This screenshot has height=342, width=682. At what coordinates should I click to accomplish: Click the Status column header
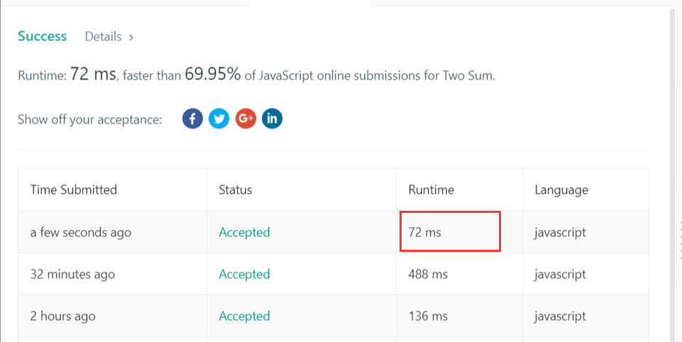click(x=235, y=189)
